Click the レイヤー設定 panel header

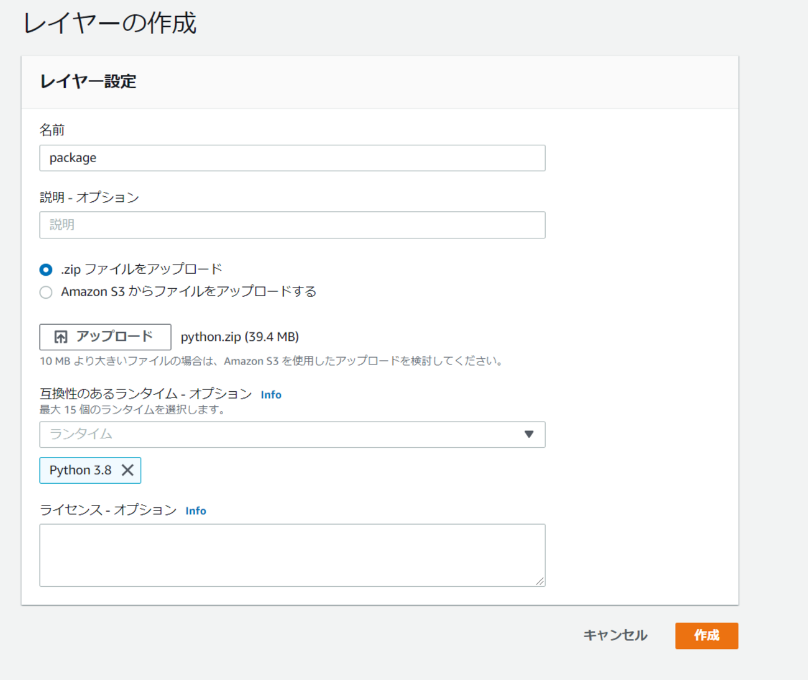88,81
